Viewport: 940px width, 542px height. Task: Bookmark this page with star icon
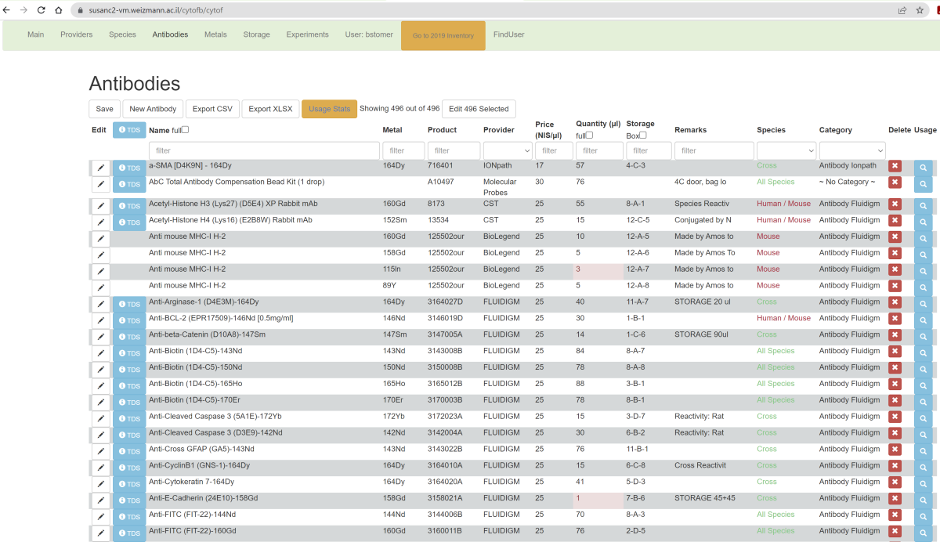pyautogui.click(x=920, y=10)
